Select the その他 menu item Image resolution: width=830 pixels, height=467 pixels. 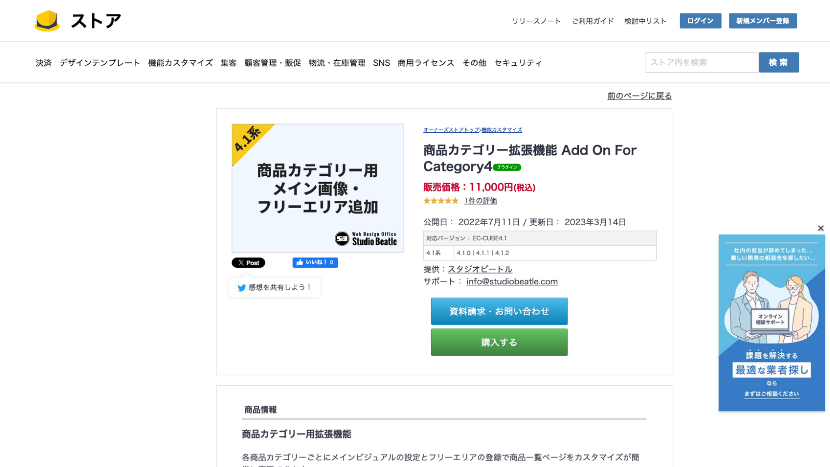[x=474, y=63]
